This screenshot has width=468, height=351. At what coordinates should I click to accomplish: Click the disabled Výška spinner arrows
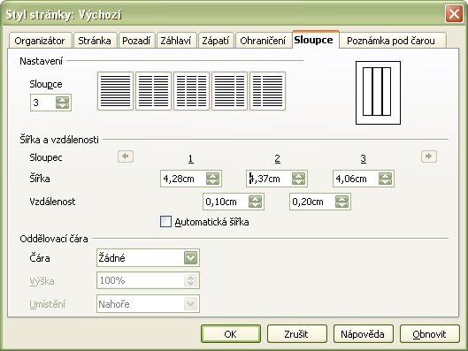(x=191, y=280)
